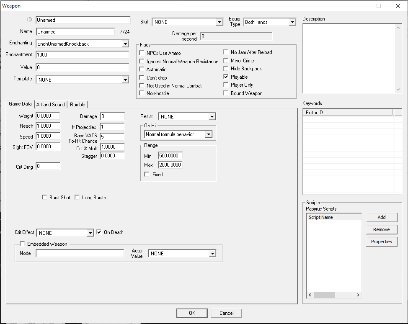Open the Skill combo box

point(219,22)
